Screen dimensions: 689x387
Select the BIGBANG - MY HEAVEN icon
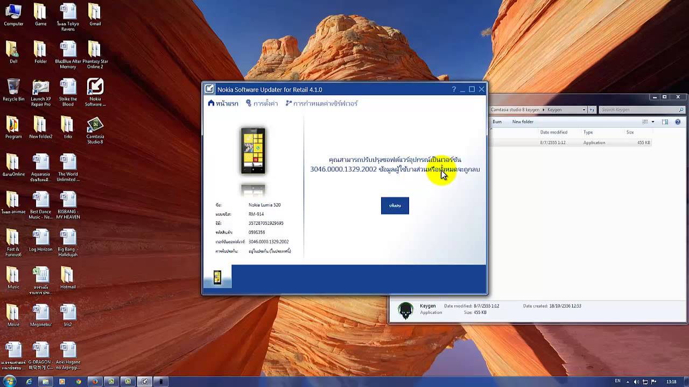click(68, 205)
